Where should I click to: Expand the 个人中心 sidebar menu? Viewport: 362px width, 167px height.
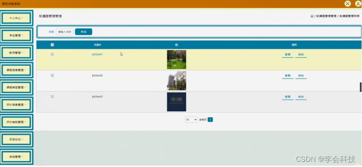[17, 18]
